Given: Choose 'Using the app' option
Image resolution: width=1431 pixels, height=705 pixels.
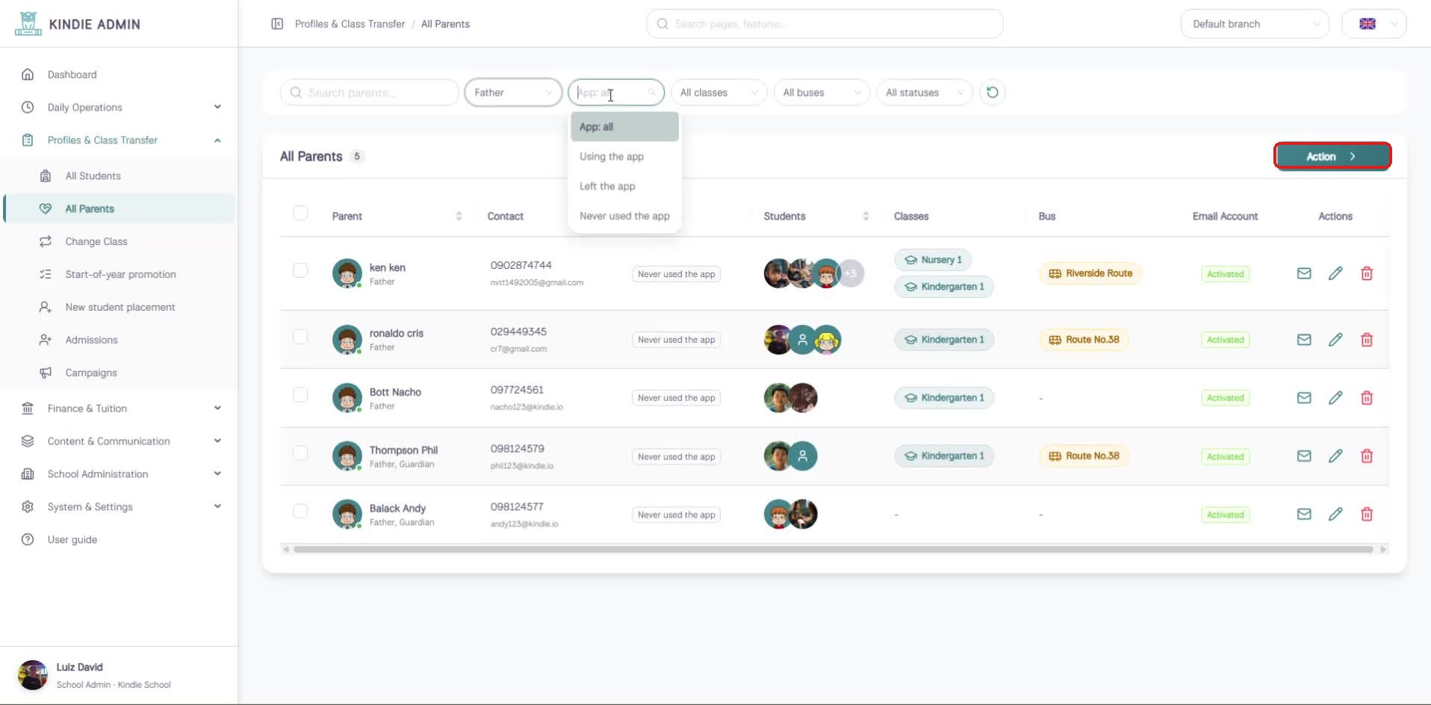Looking at the screenshot, I should (624, 157).
